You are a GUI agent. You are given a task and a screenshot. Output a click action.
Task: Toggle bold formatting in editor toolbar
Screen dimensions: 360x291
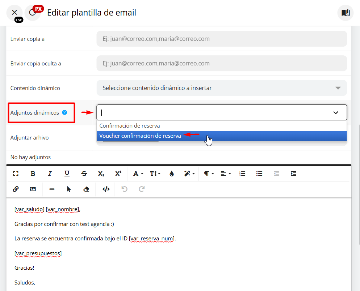[x=33, y=174]
